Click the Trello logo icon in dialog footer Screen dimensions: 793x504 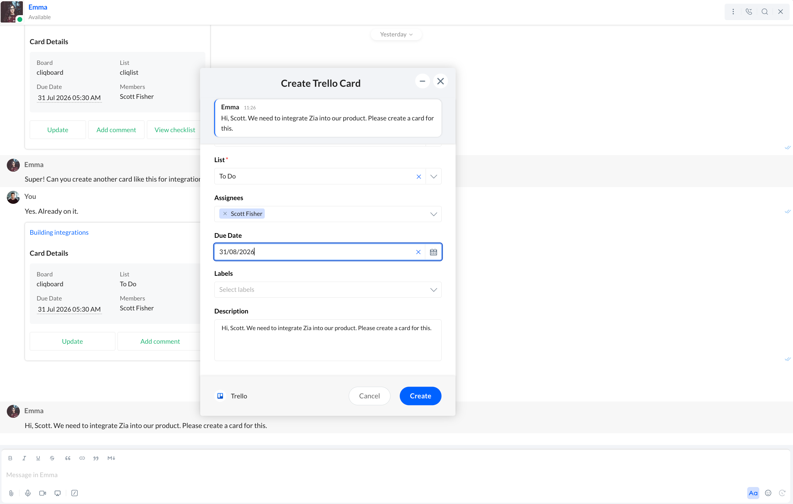pyautogui.click(x=220, y=396)
